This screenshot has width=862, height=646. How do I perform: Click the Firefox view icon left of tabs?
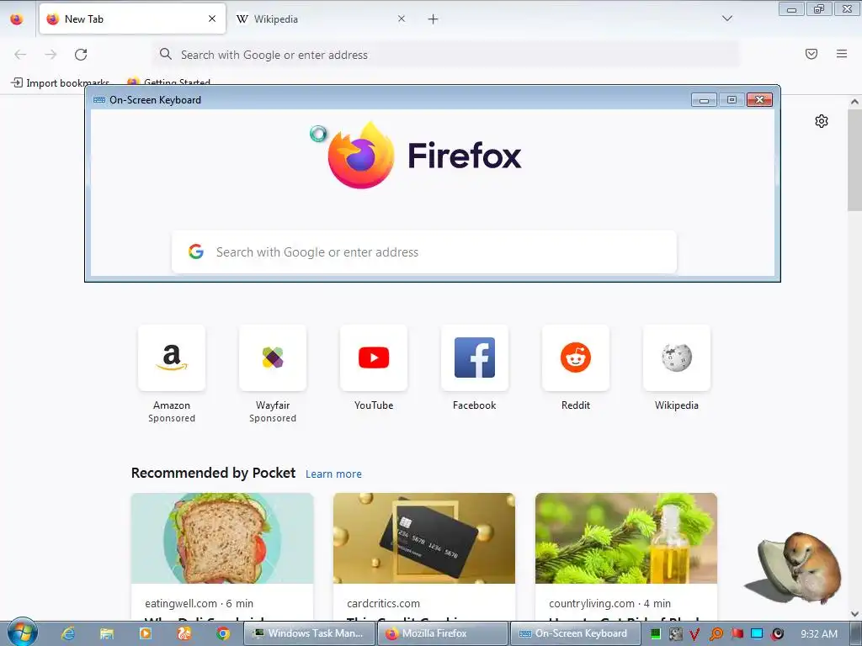17,19
